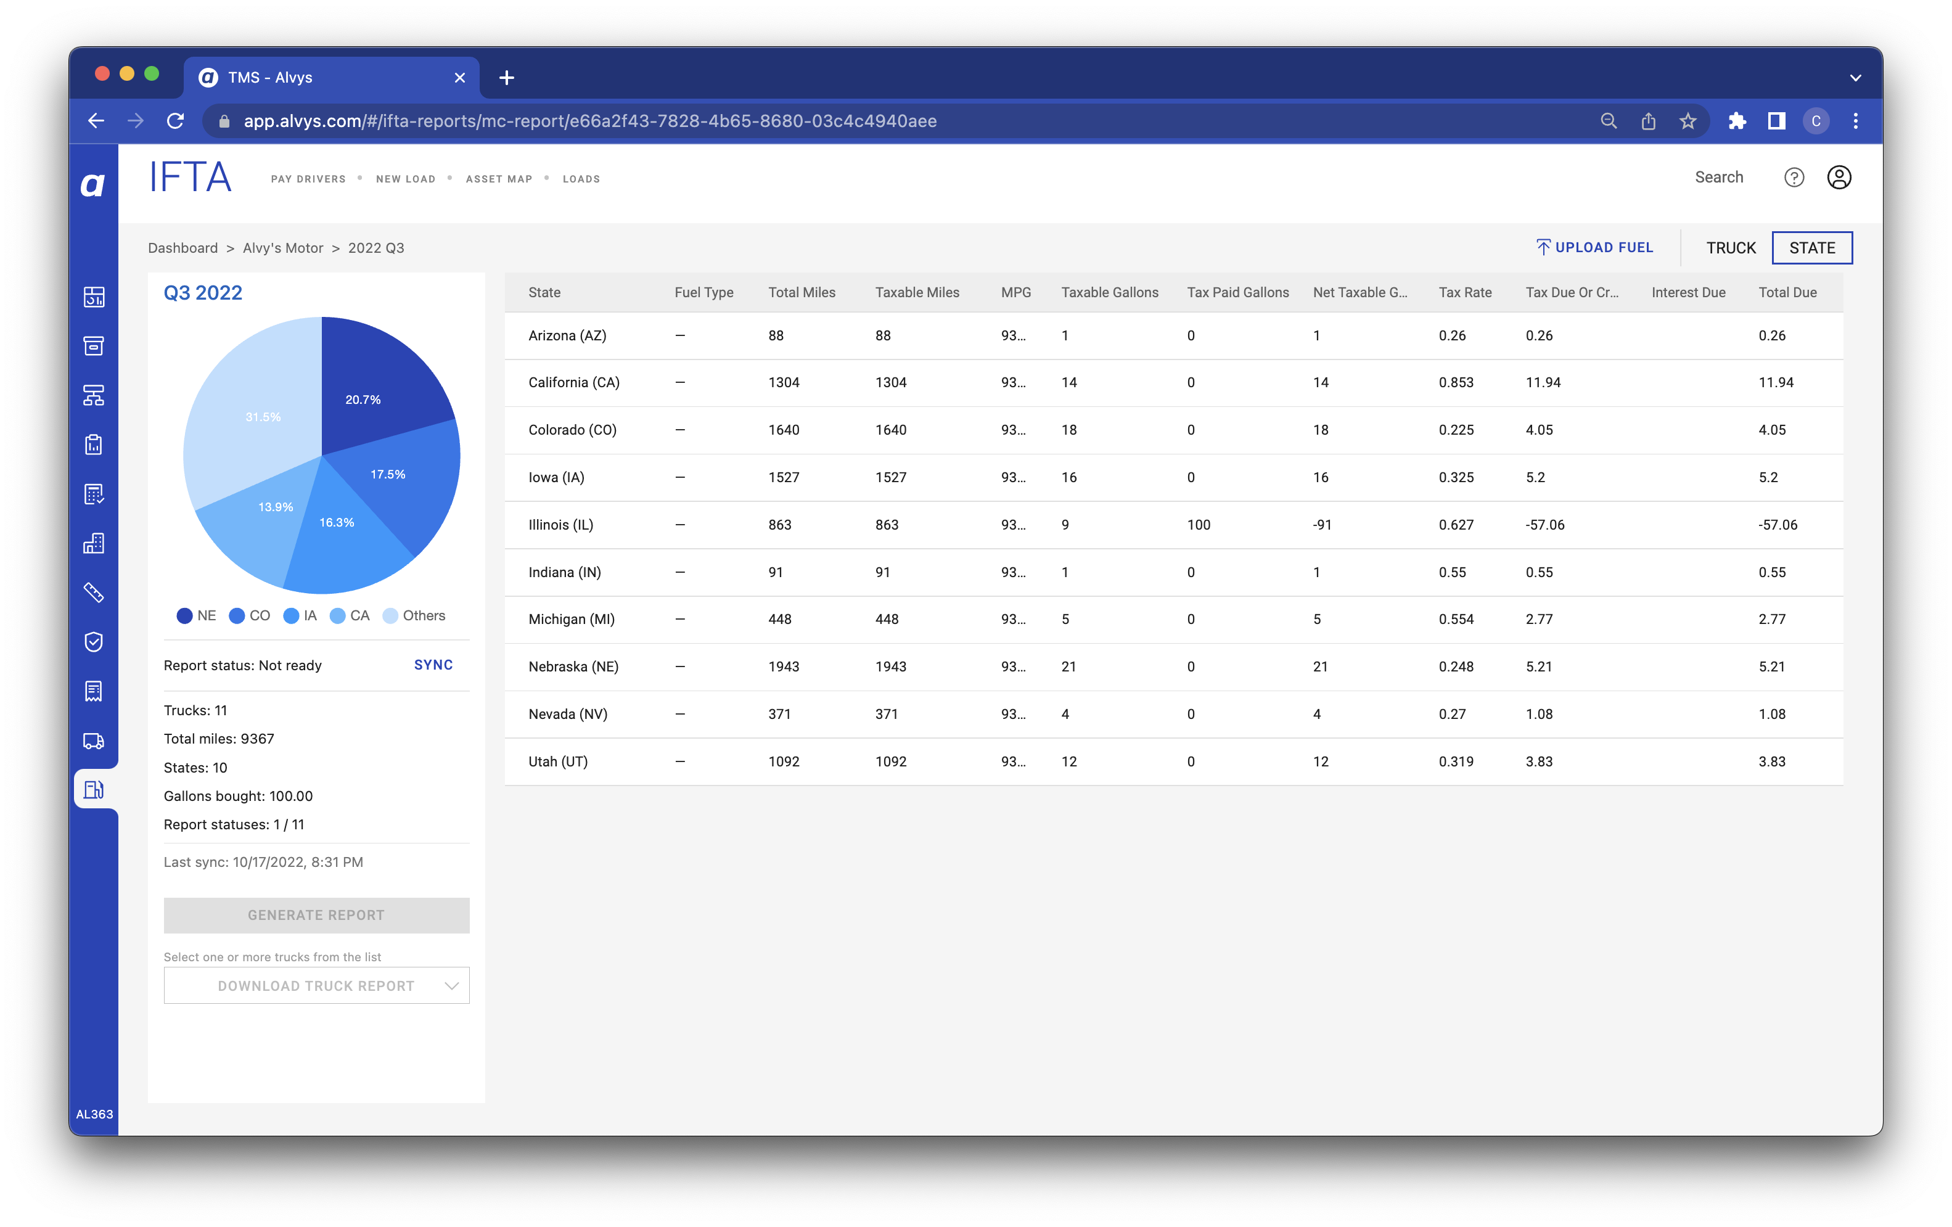Open the calculator checkmark sidebar icon
Viewport: 1952px width, 1227px height.
pyautogui.click(x=94, y=494)
